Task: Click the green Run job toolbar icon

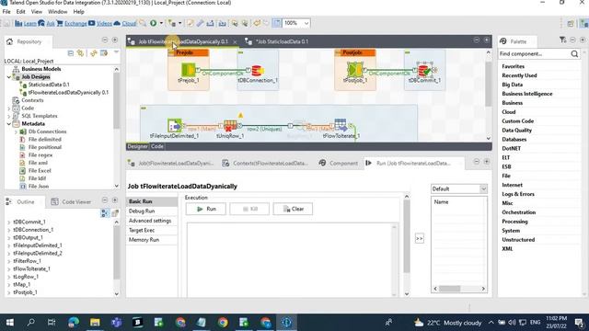Action: [154, 23]
